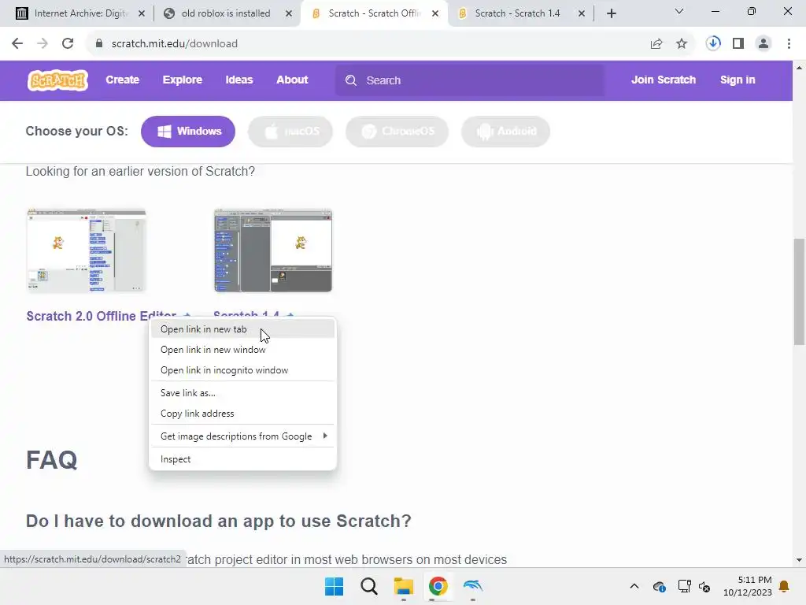Screen dimensions: 806x605
Task: Expand the tab search chevron
Action: pyautogui.click(x=679, y=11)
